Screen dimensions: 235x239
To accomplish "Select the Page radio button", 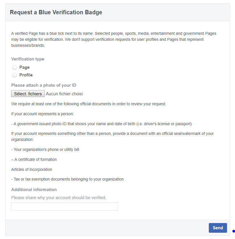I will 15,67.
